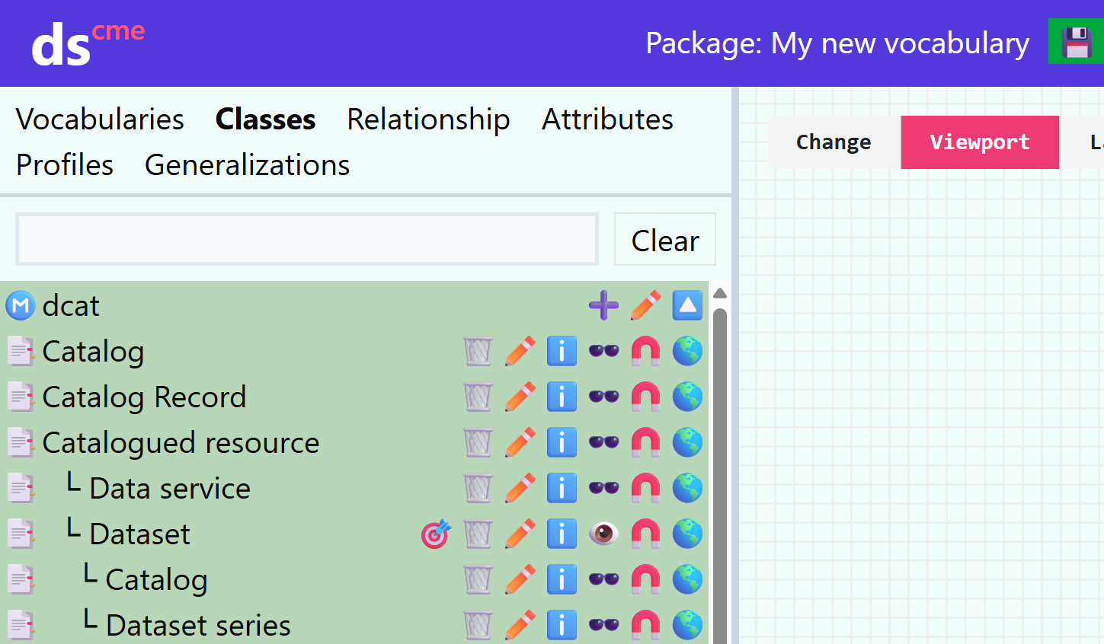Click the save package floppy disk icon
Screen dimensions: 1104x644
pos(1077,43)
